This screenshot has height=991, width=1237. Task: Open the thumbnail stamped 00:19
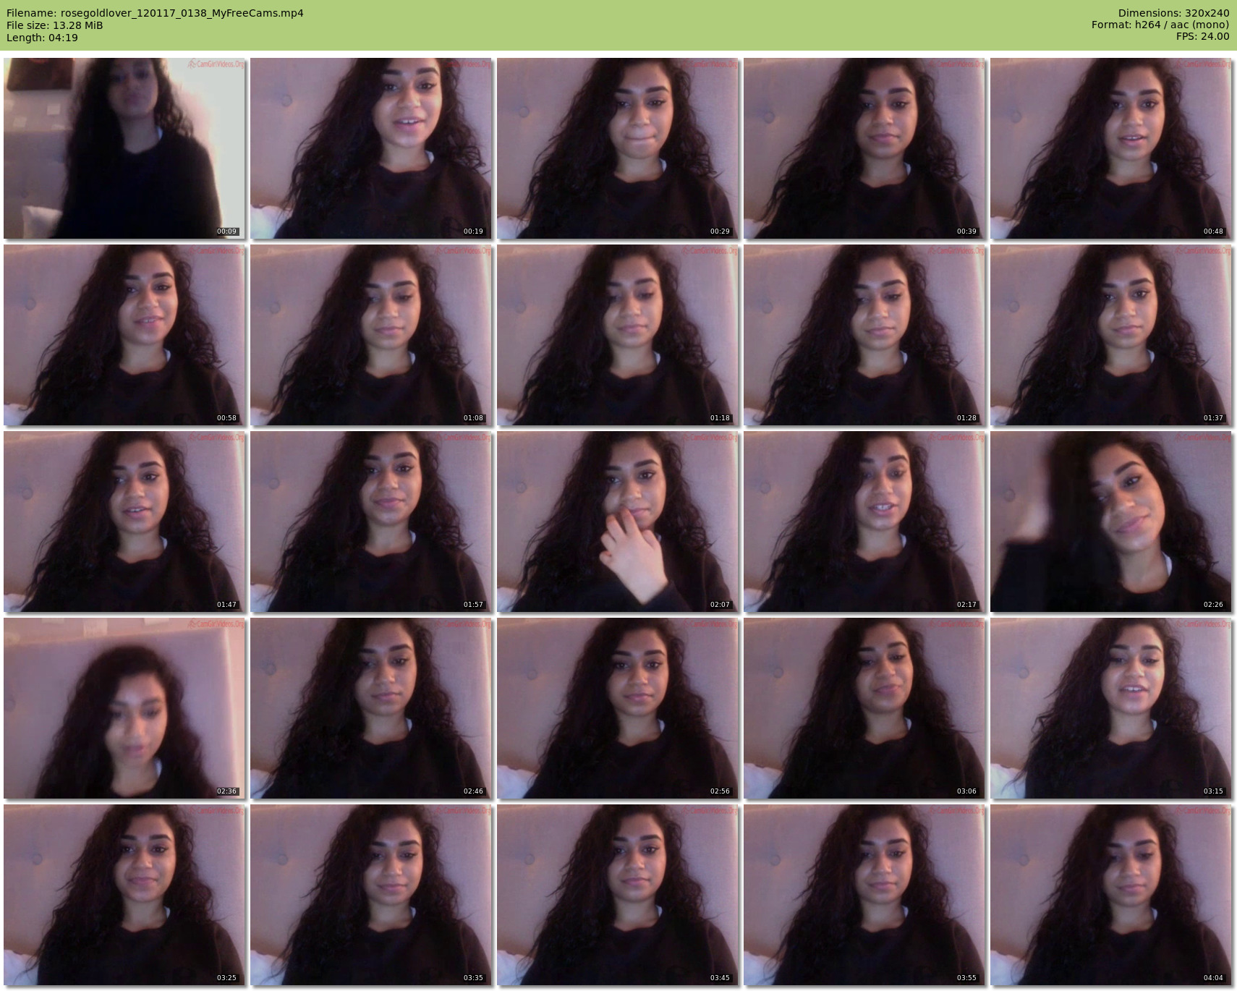click(x=371, y=148)
